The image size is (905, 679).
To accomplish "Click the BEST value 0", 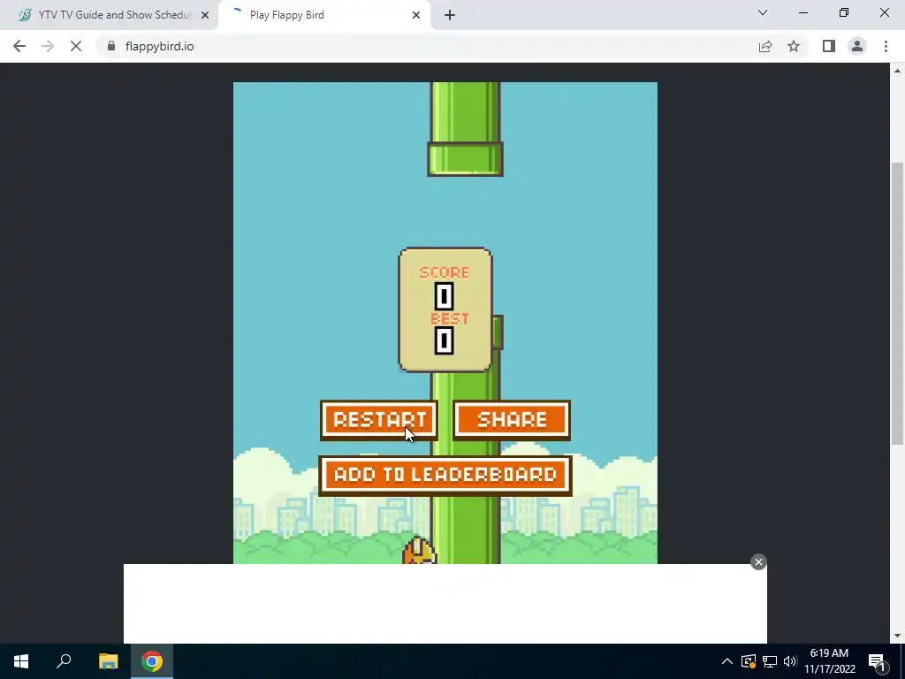I will 444,340.
